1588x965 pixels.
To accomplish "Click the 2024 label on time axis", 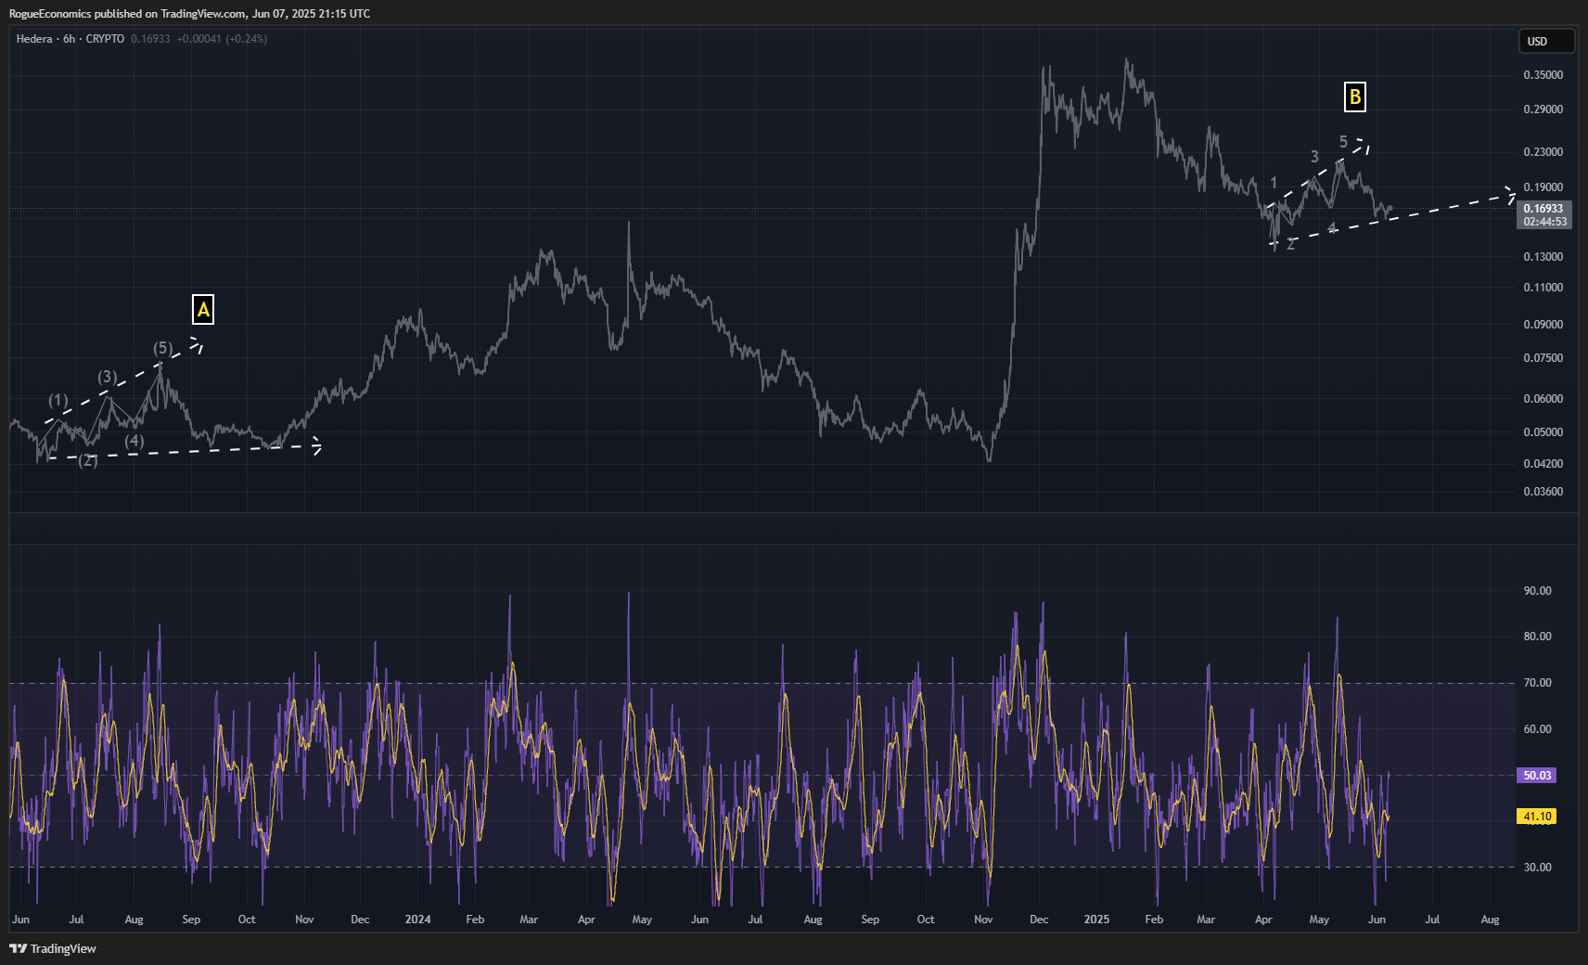I will (x=417, y=920).
